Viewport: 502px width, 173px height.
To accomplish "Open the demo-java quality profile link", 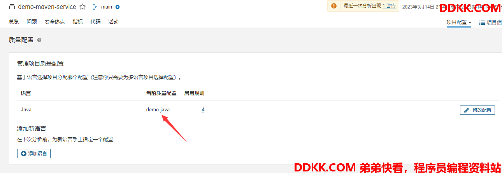I will coord(158,110).
